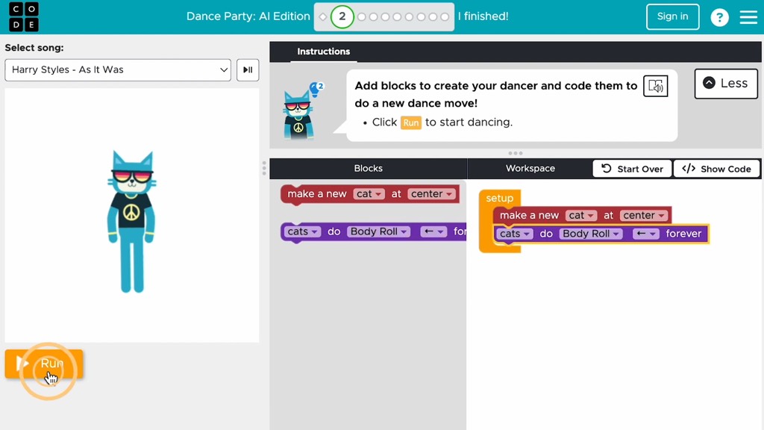
Task: Click the text-to-speech speaker icon
Action: (655, 87)
